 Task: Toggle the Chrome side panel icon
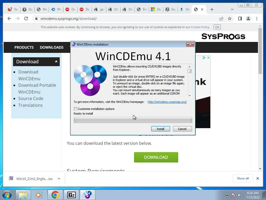[x=240, y=18]
